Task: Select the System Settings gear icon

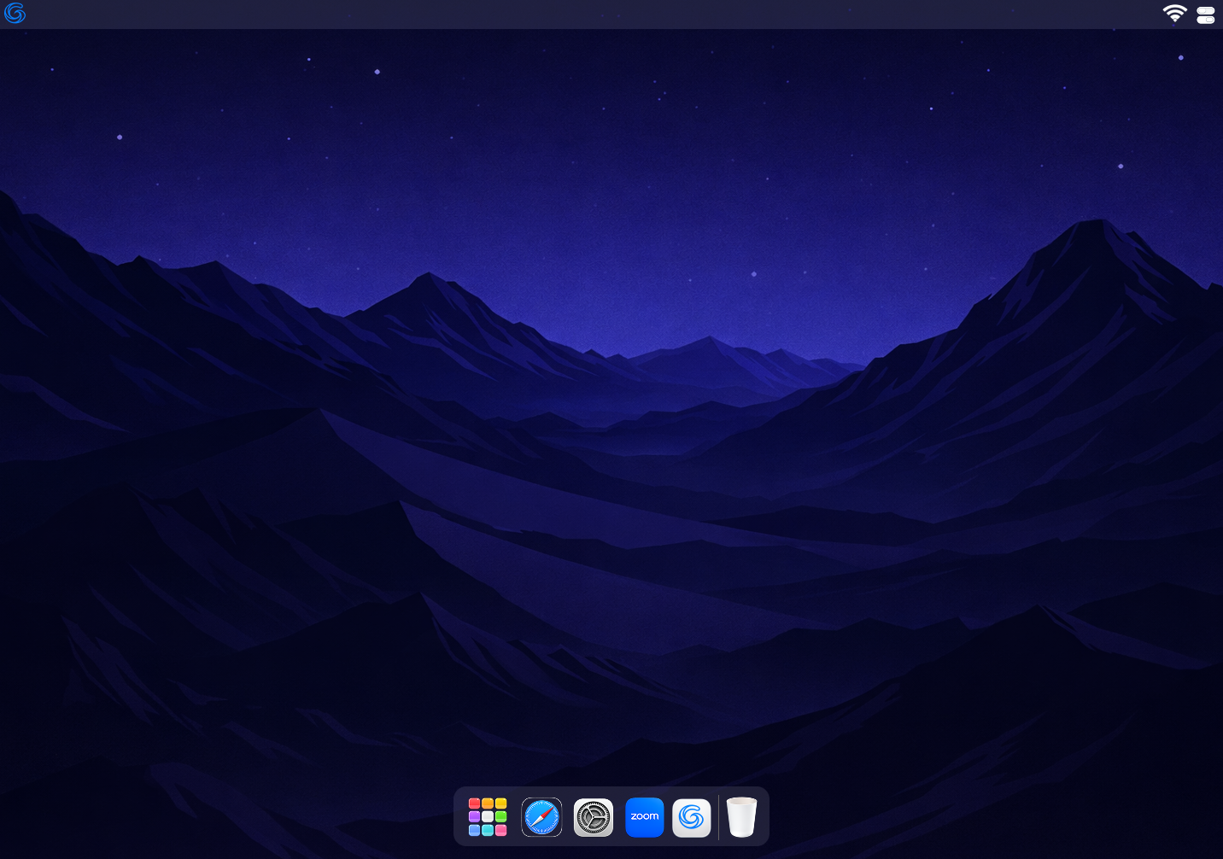Action: tap(593, 817)
